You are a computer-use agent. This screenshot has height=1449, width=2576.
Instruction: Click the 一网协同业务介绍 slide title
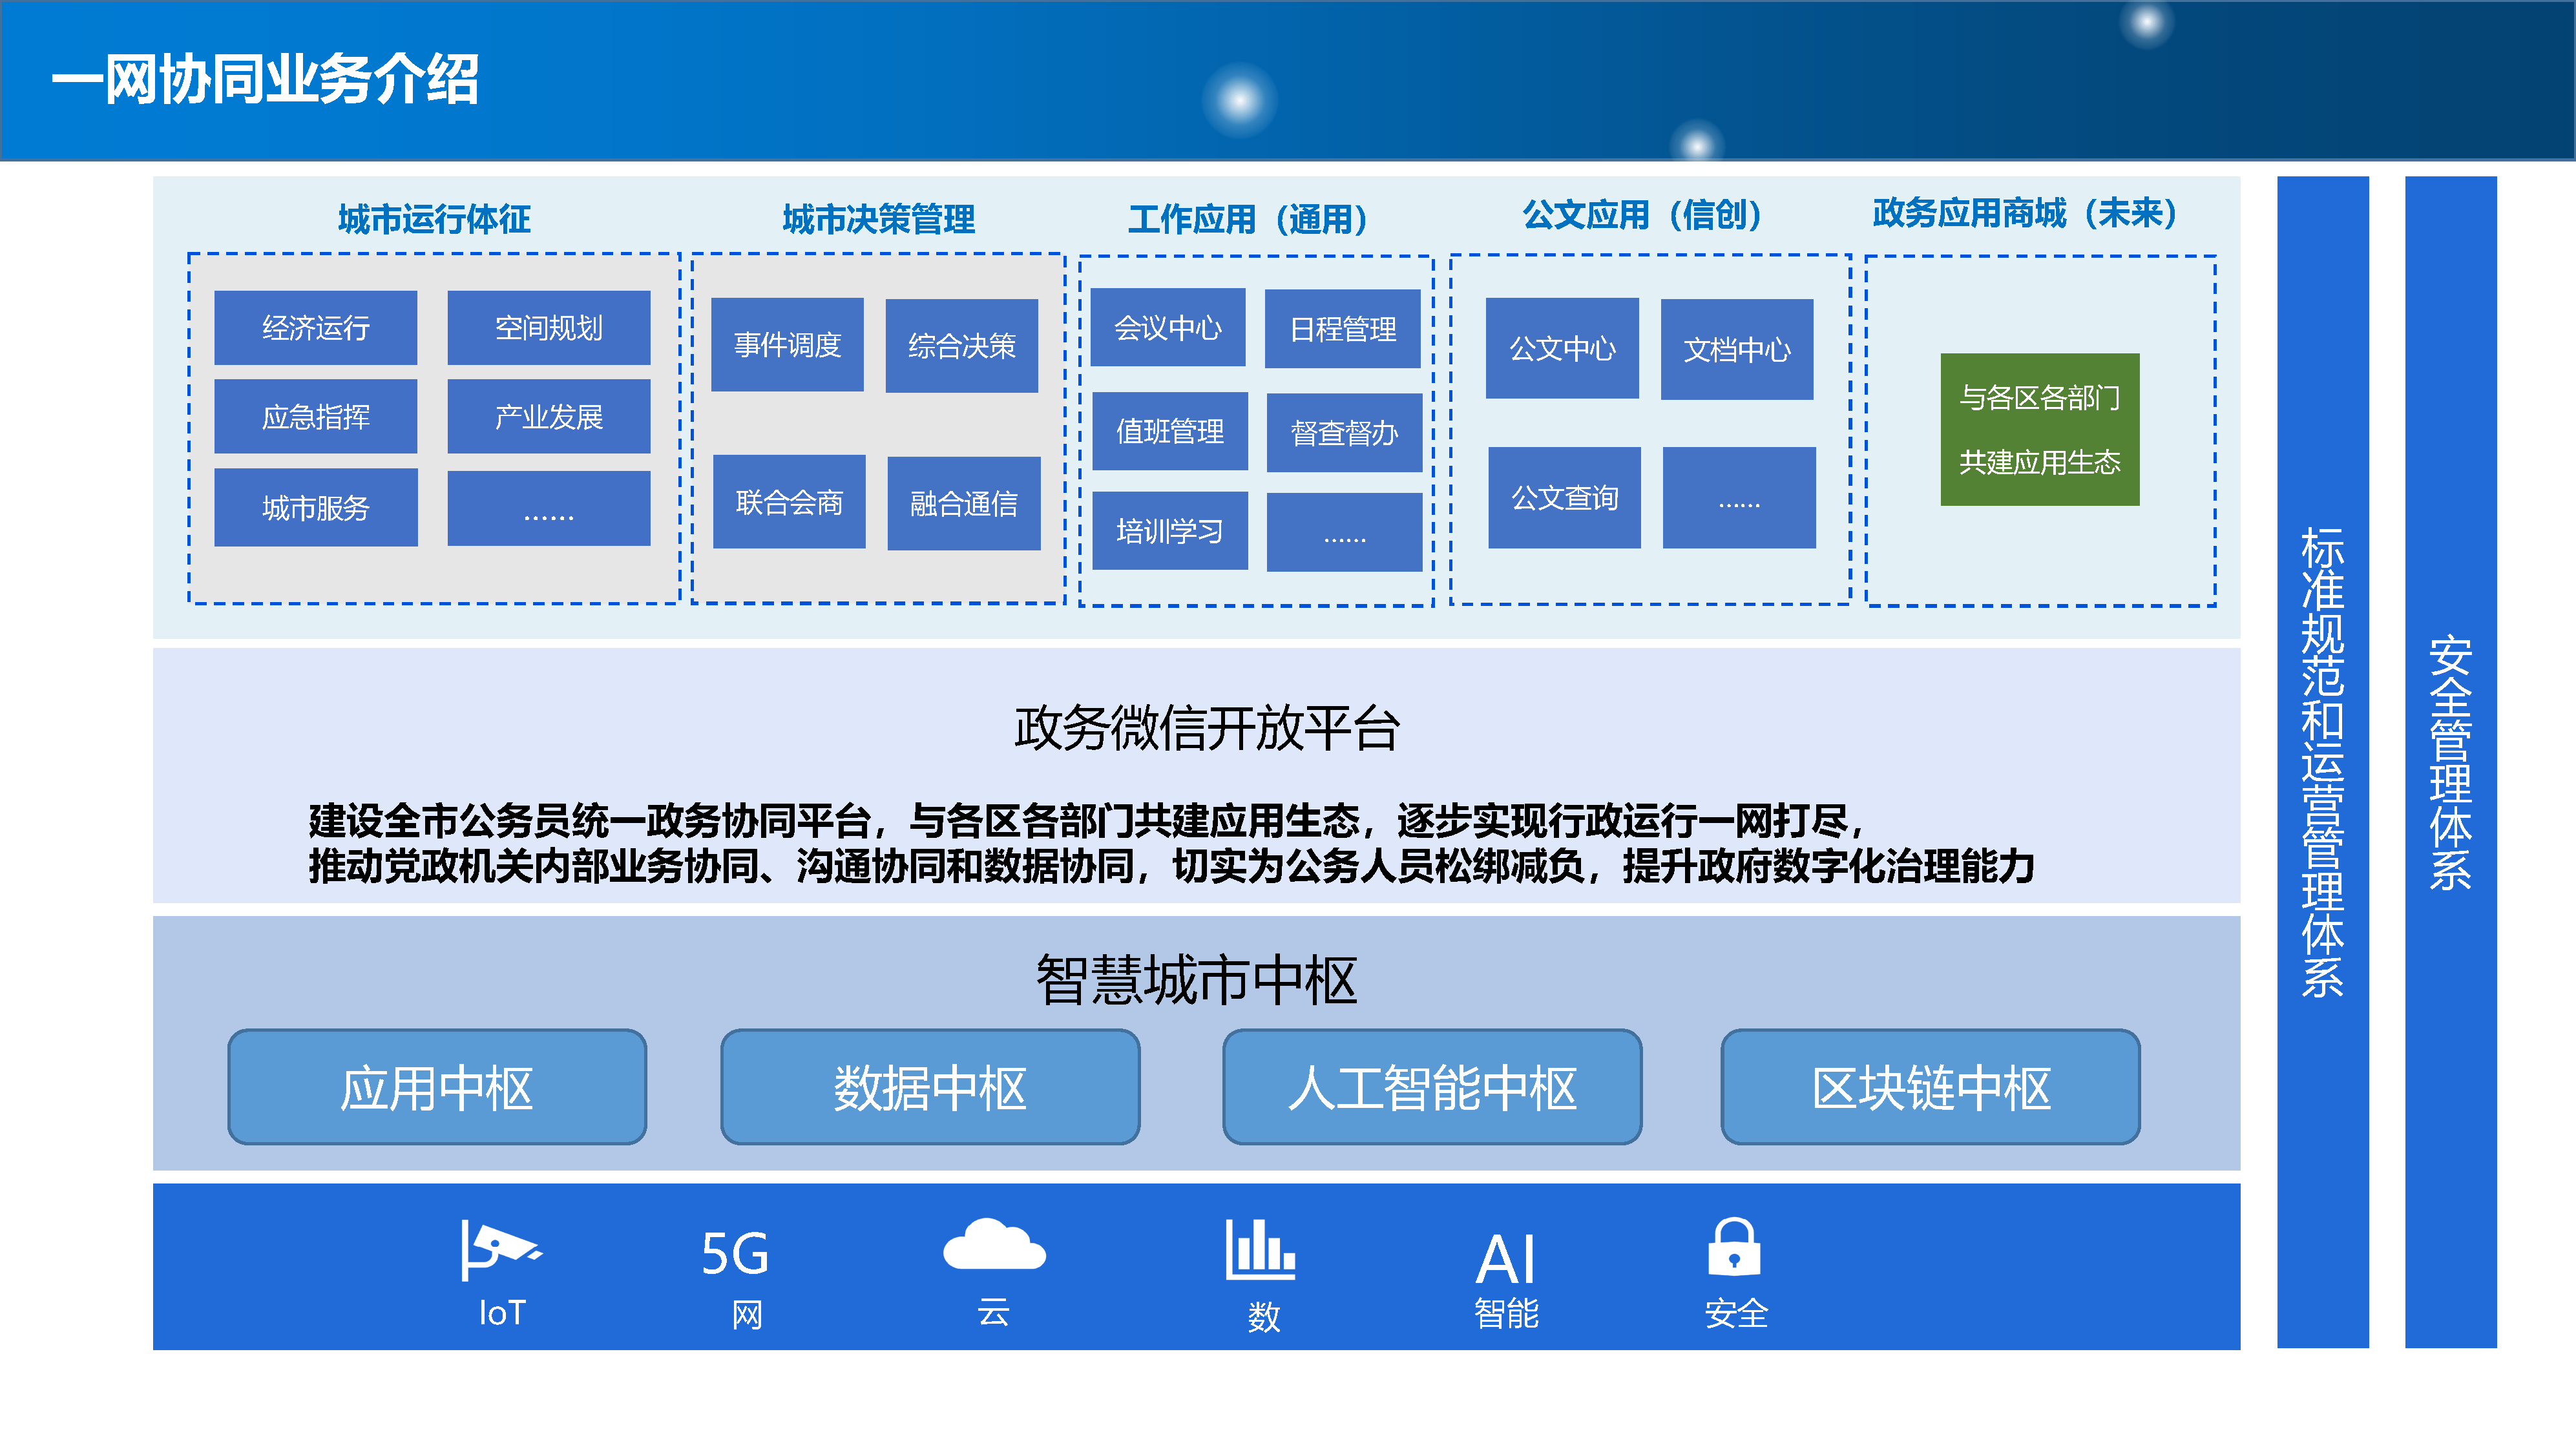pos(265,79)
